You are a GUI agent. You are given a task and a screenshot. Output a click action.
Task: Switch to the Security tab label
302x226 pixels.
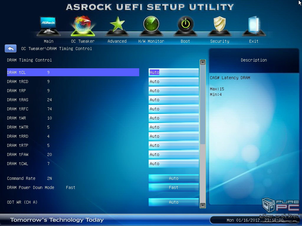click(219, 41)
